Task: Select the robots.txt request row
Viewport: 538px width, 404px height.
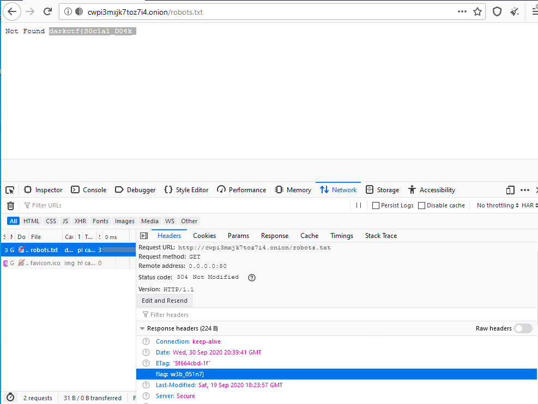Action: click(x=68, y=250)
